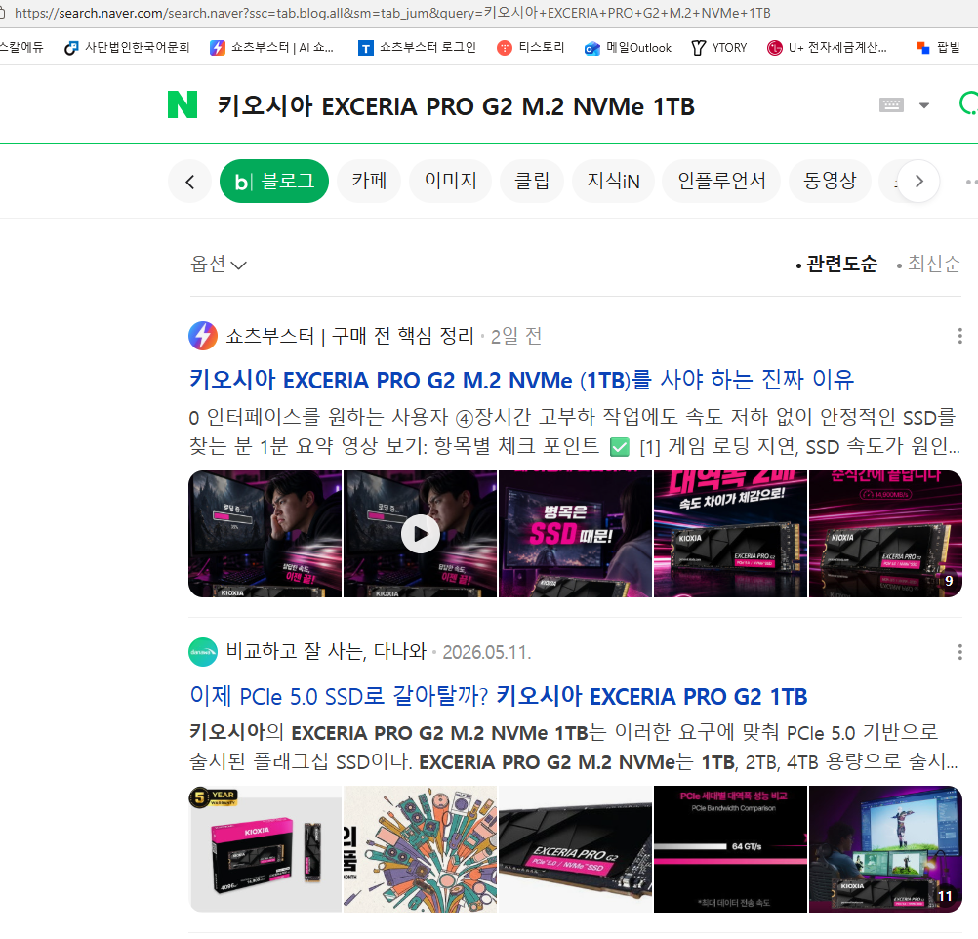Click the 다나와 blog profile icon
The image size is (978, 939).
coord(203,652)
